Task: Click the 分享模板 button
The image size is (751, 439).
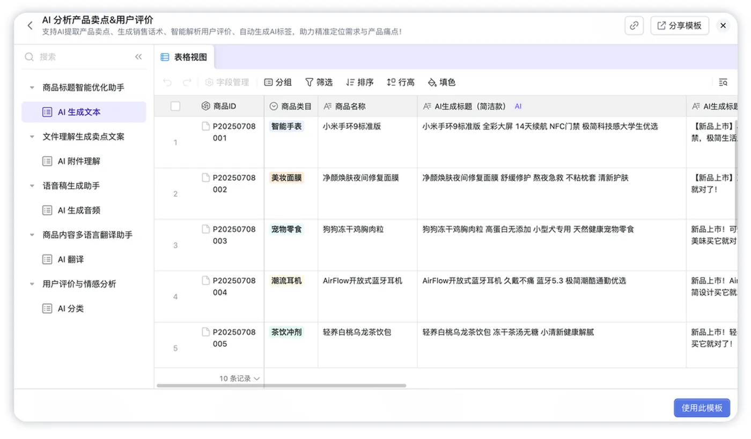Action: [680, 25]
